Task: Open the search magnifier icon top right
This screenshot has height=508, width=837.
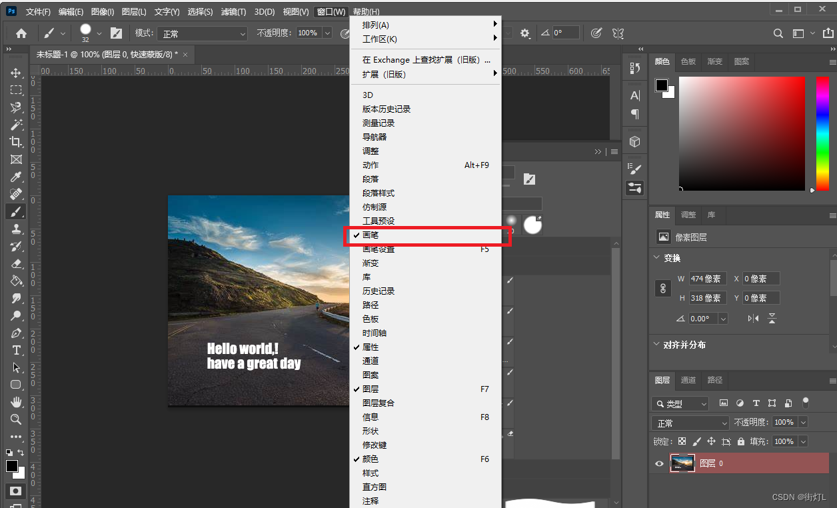Action: [x=778, y=33]
